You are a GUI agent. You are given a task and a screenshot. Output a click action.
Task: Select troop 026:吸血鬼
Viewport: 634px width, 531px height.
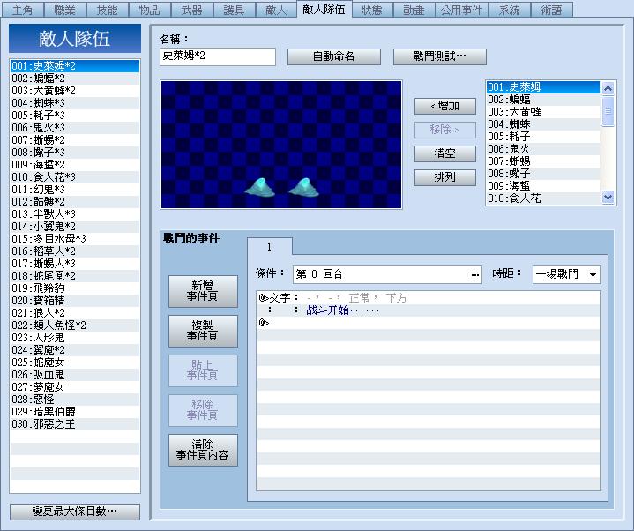[75, 375]
